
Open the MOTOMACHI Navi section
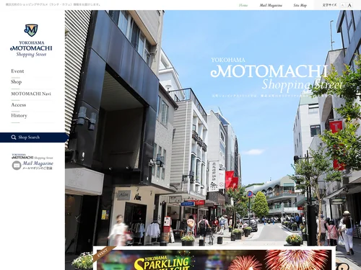31,94
